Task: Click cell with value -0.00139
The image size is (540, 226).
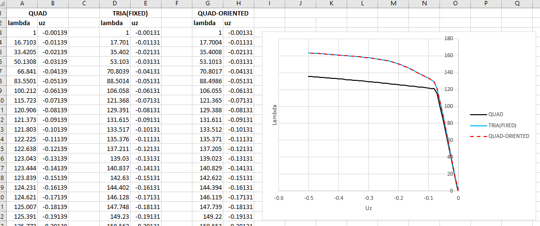Action: click(x=53, y=33)
